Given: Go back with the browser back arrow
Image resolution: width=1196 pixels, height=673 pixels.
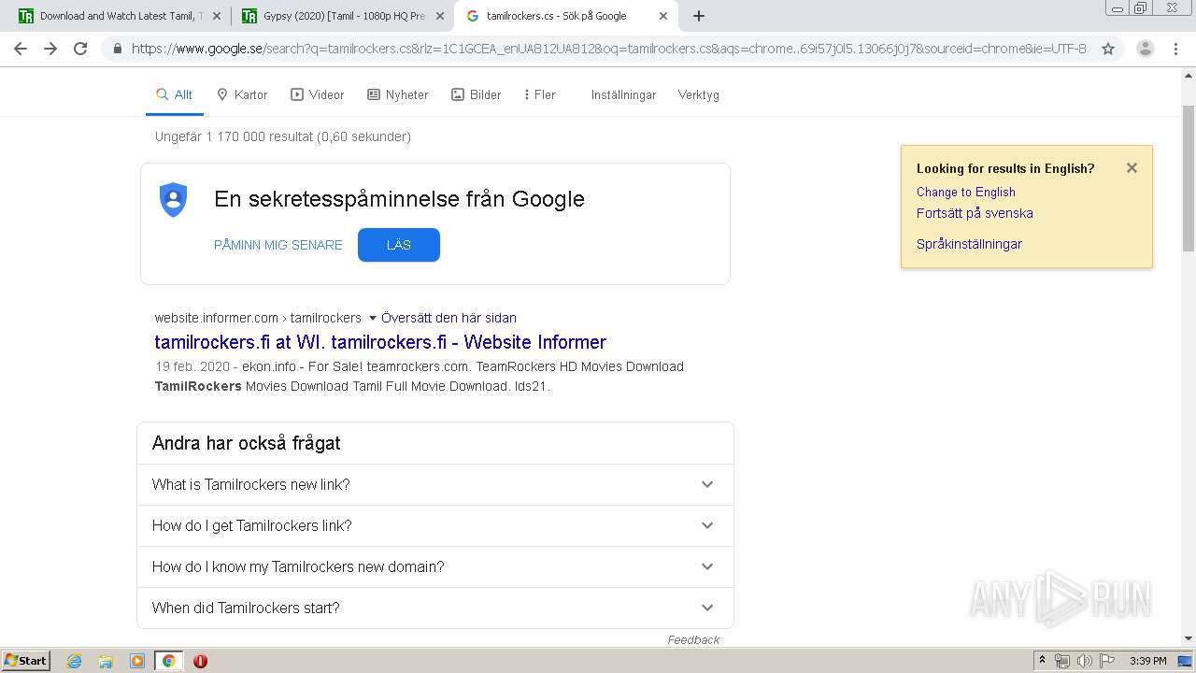Looking at the screenshot, I should pyautogui.click(x=21, y=49).
